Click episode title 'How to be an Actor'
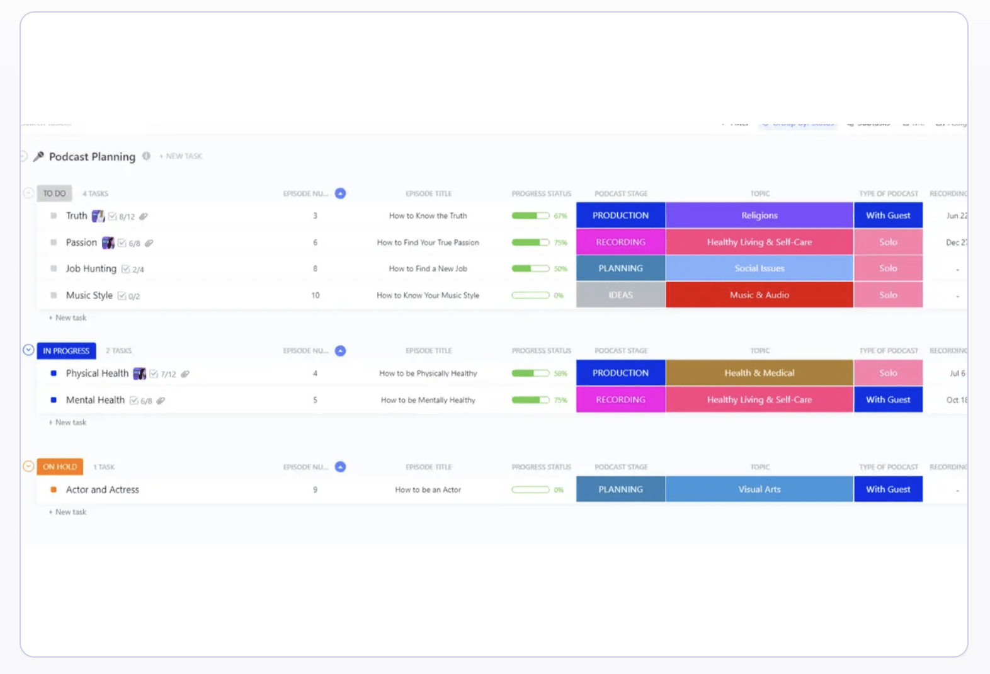Screen dimensions: 990x674 [428, 489]
